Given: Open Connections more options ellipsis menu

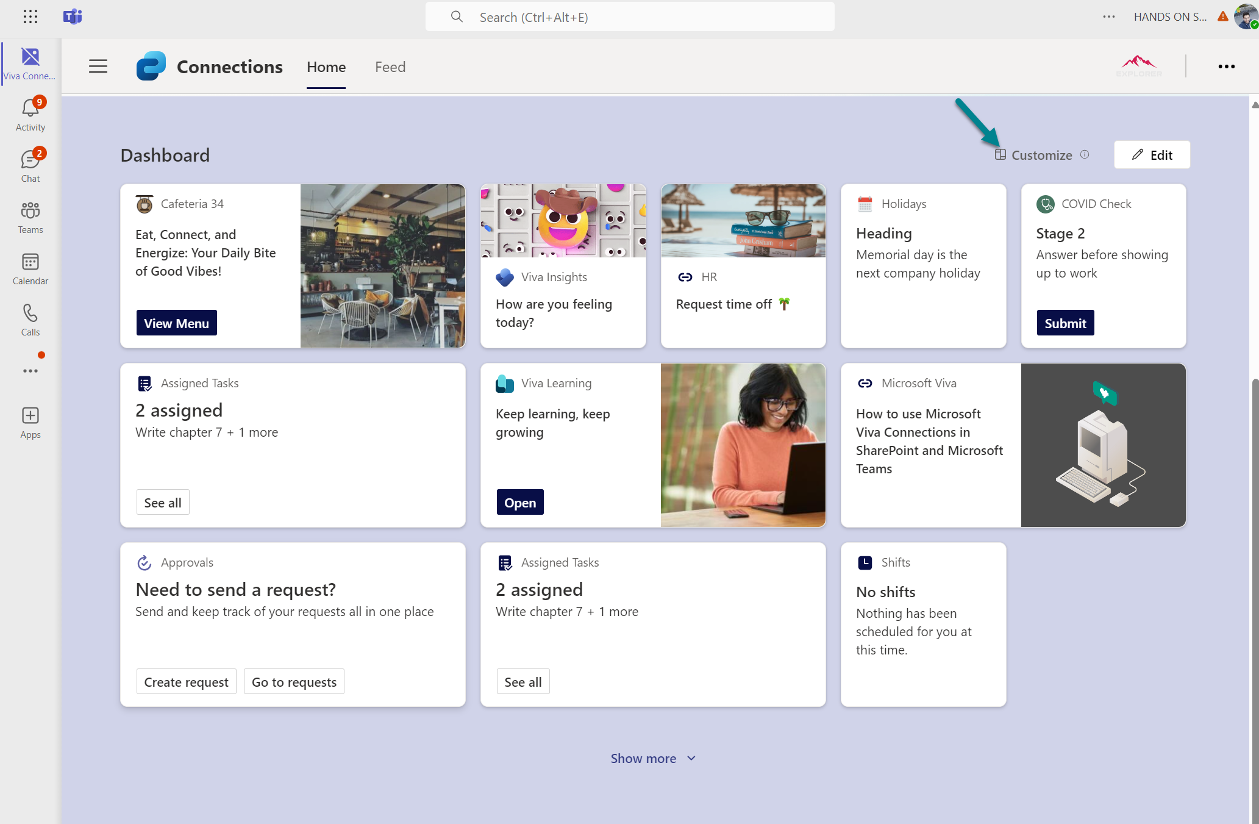Looking at the screenshot, I should coord(1226,66).
